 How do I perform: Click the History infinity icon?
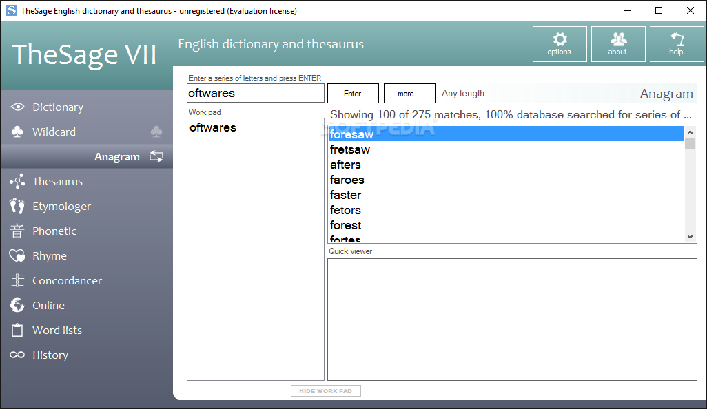17,355
